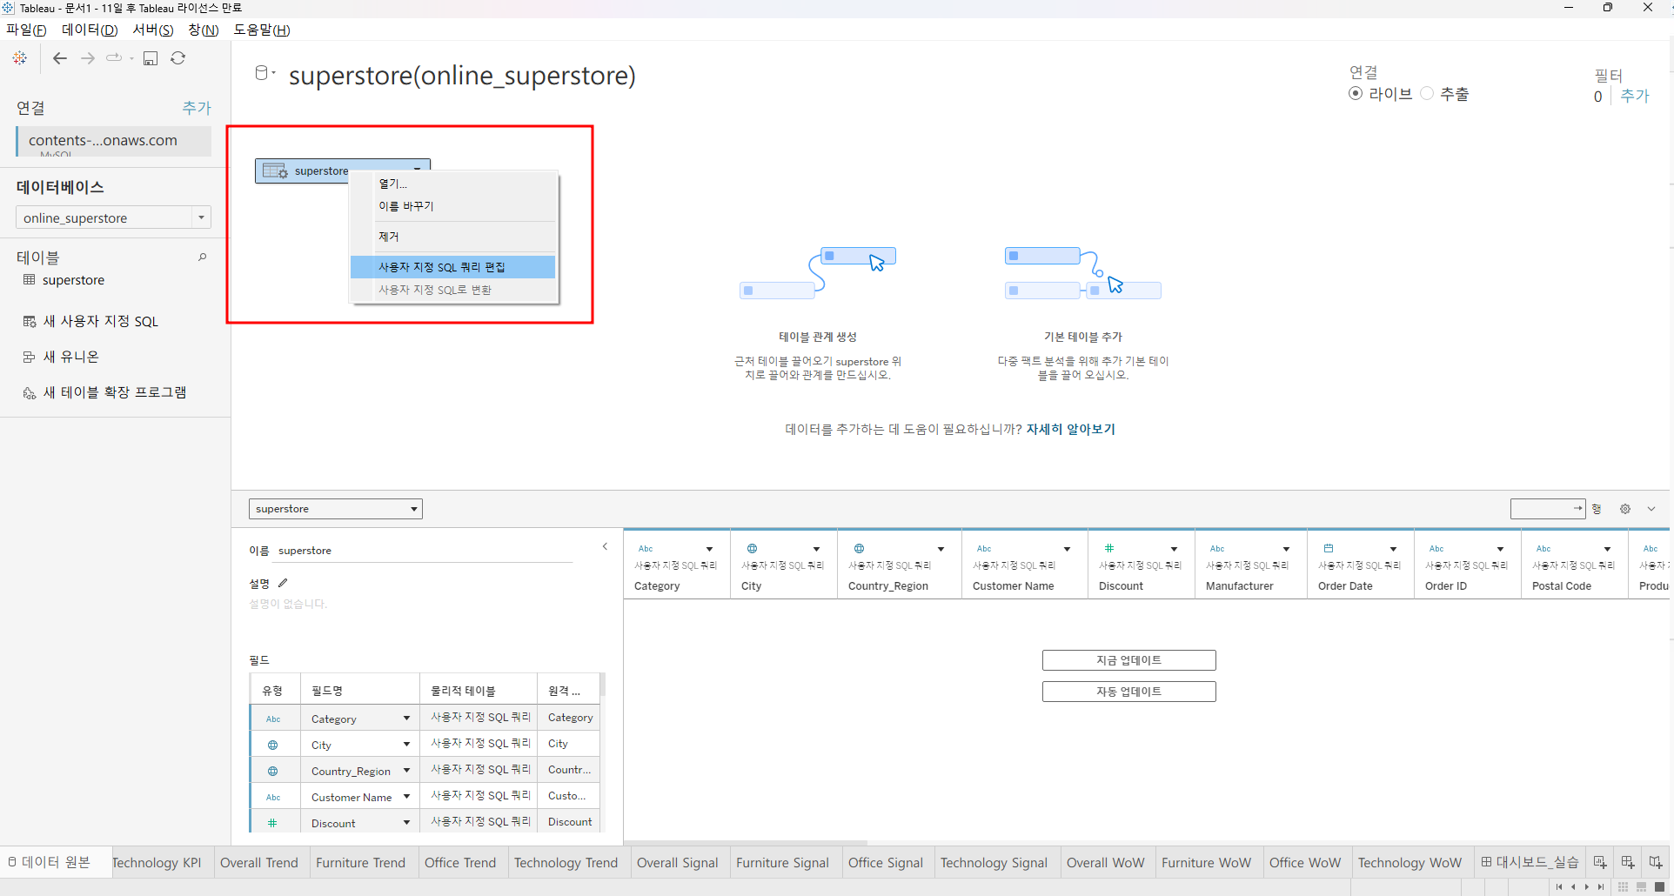Open the 데이터(D) menu

90,30
